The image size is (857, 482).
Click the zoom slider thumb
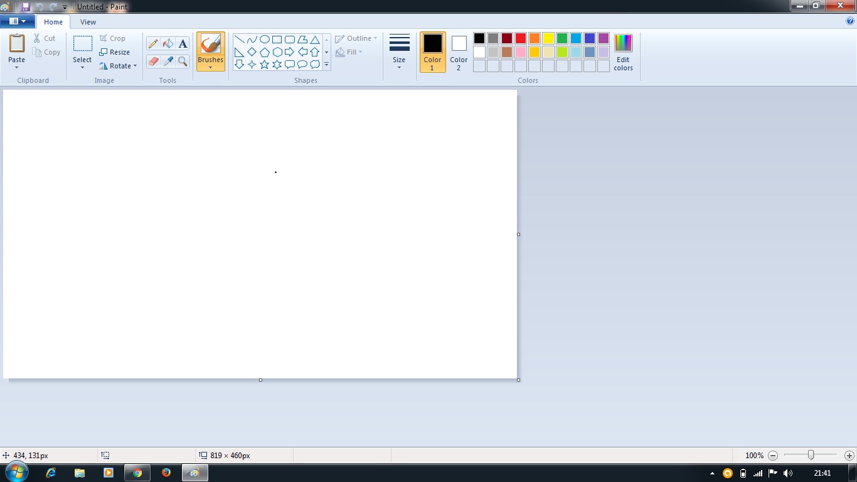(x=811, y=455)
